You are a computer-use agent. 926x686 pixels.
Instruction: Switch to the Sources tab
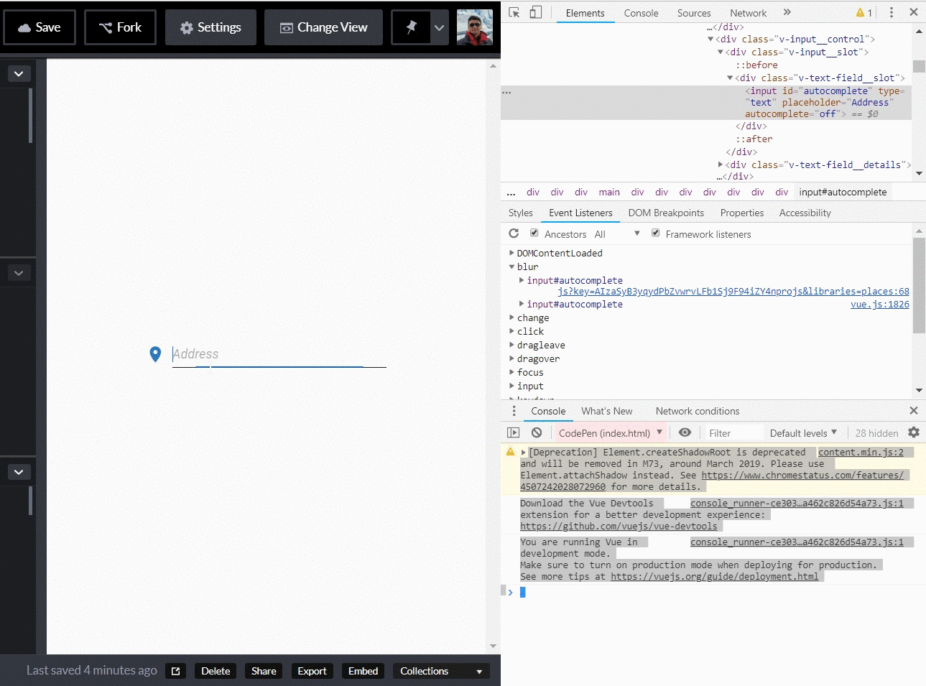click(x=694, y=13)
